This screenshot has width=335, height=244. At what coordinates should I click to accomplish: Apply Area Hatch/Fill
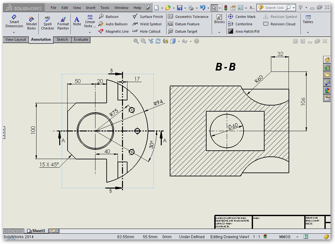pyautogui.click(x=243, y=31)
